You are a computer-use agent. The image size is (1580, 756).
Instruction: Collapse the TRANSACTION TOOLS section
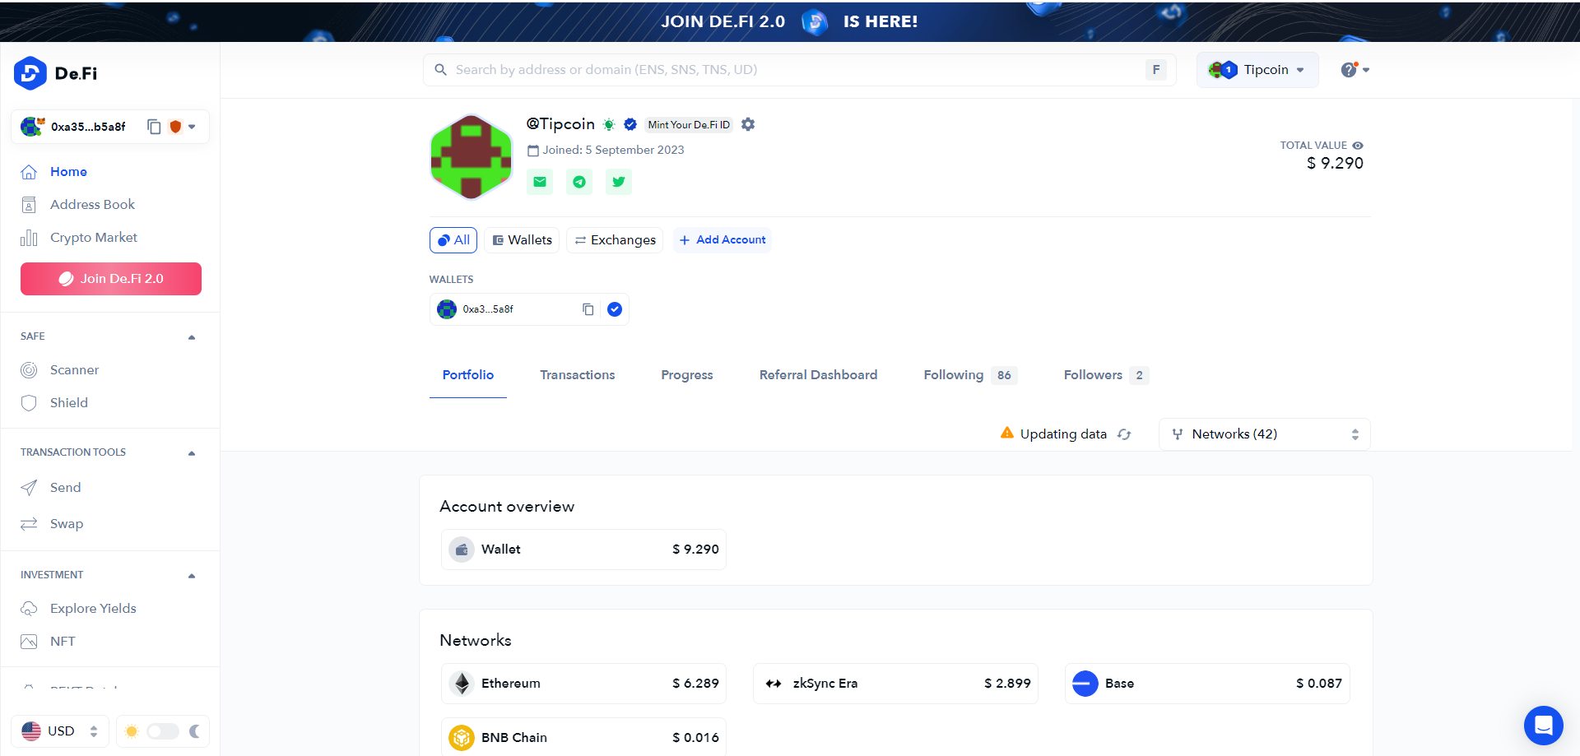click(192, 453)
